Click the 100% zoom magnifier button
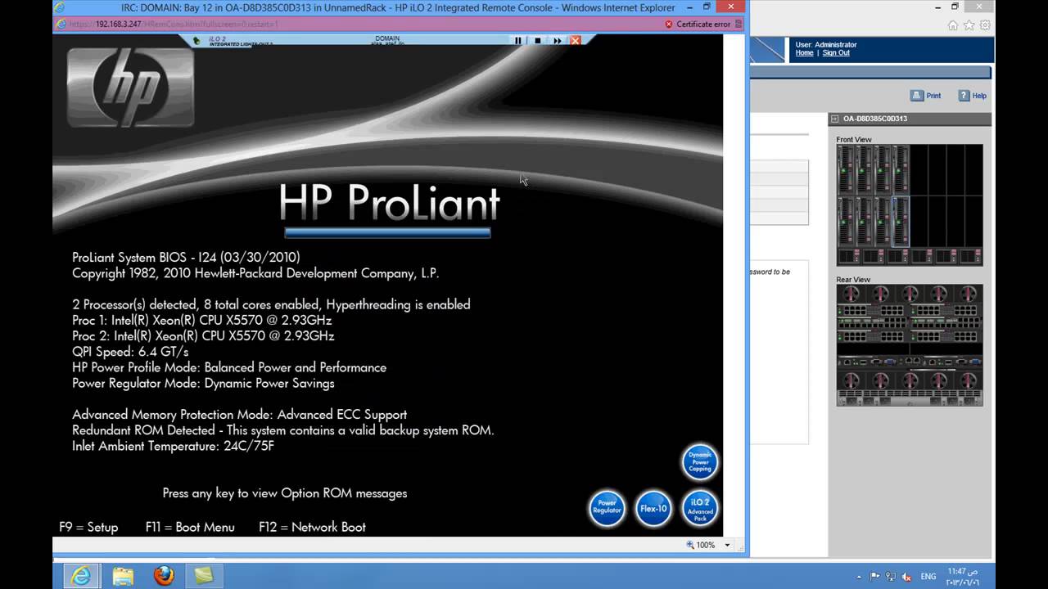 tap(700, 545)
